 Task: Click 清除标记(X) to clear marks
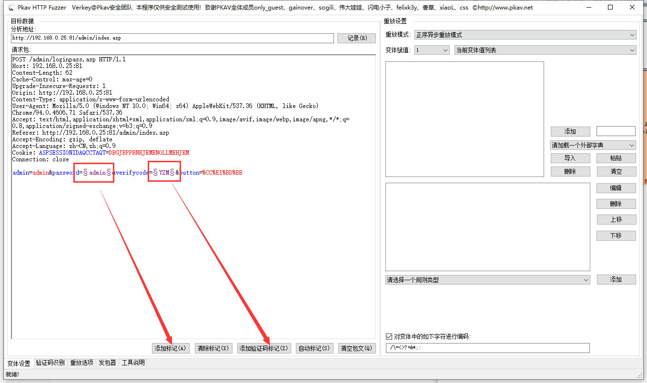point(213,348)
